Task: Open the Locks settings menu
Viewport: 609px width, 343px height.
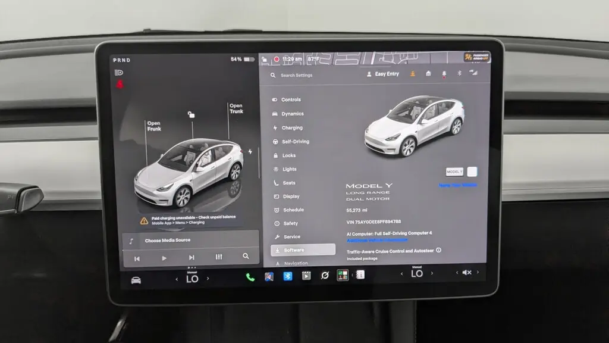Action: click(x=284, y=155)
